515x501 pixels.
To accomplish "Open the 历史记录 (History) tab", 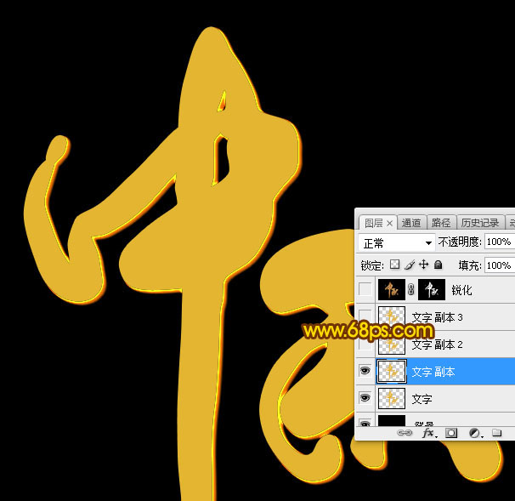I will pyautogui.click(x=480, y=223).
